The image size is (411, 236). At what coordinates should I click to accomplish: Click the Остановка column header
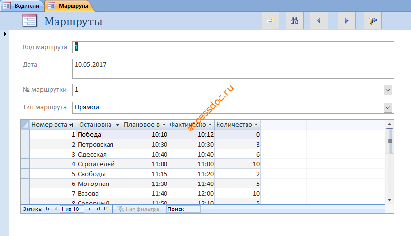point(99,125)
